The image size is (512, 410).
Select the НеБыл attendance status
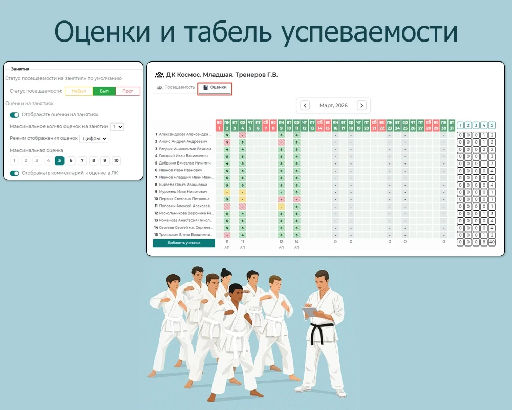[x=79, y=91]
